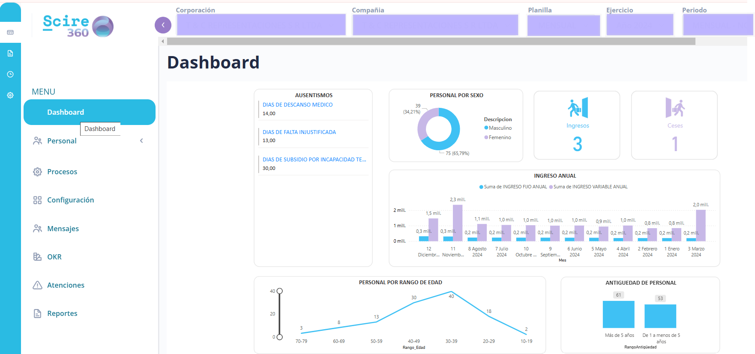
Task: Open the Procesos menu item
Action: point(62,172)
